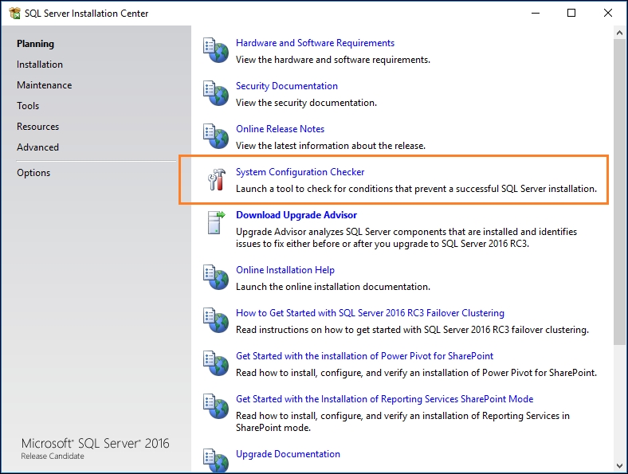Switch to the Maintenance category
628x474 pixels.
(x=44, y=85)
